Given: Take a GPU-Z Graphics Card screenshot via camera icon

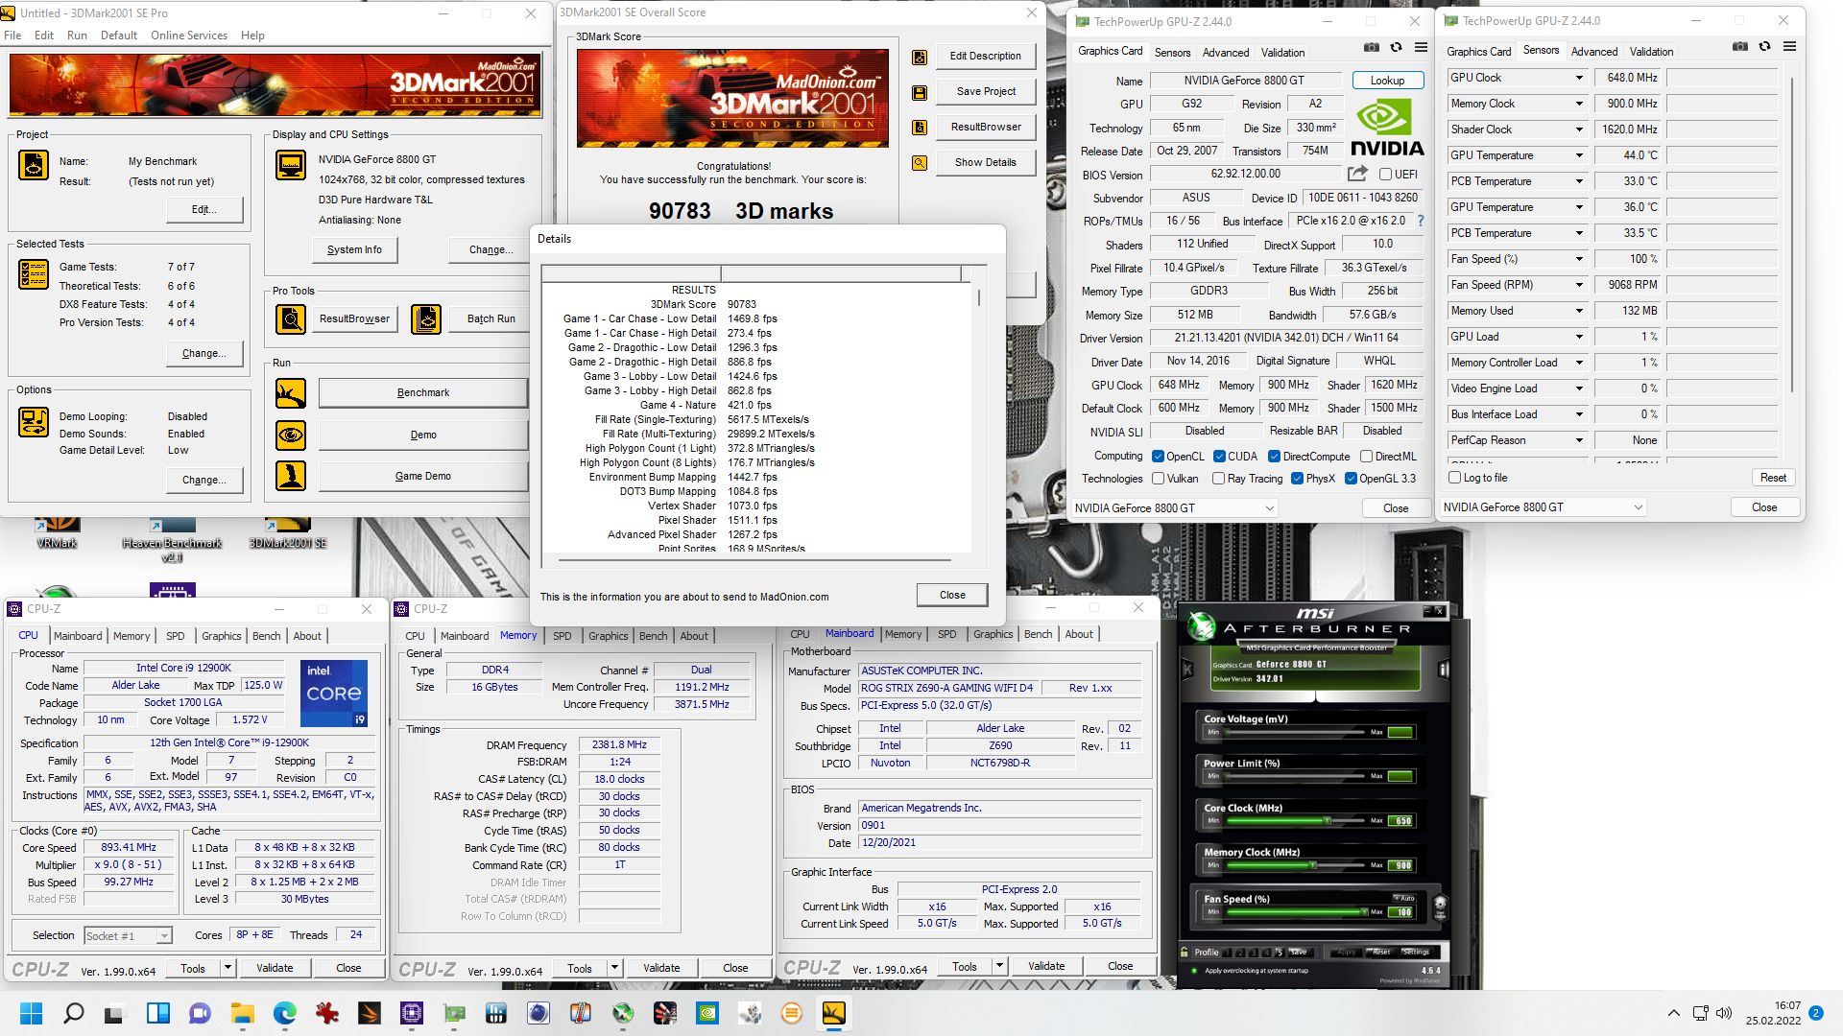Looking at the screenshot, I should point(1372,47).
